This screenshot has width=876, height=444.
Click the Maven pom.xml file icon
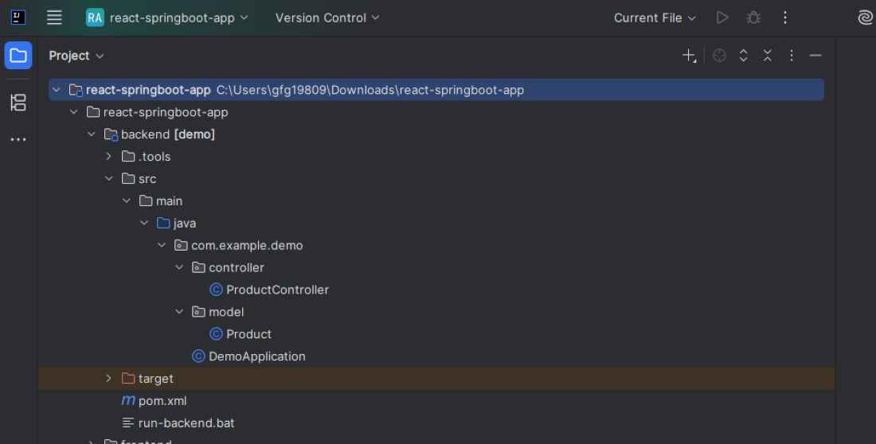point(128,400)
